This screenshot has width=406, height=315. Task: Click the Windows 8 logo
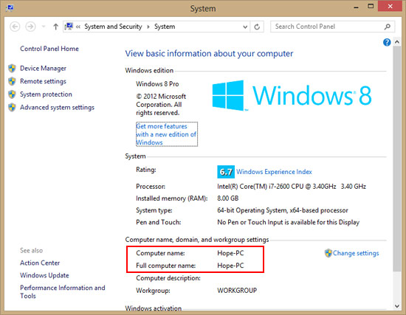(x=292, y=95)
